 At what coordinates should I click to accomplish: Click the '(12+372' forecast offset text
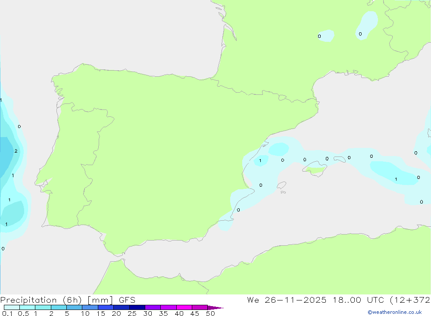click(410, 300)
